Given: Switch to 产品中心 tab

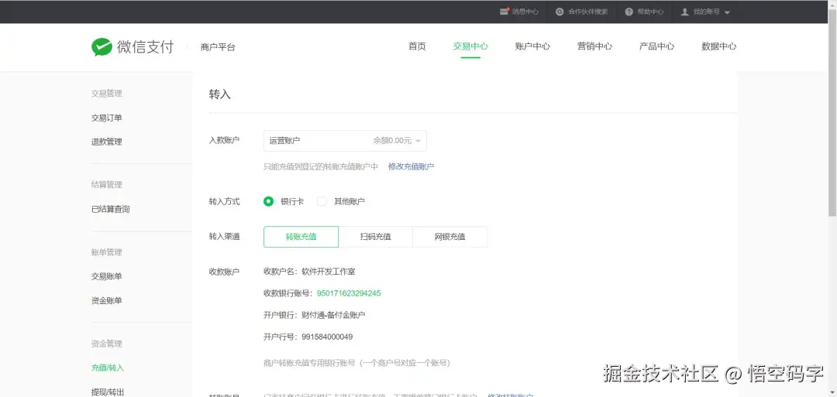Looking at the screenshot, I should click(656, 46).
